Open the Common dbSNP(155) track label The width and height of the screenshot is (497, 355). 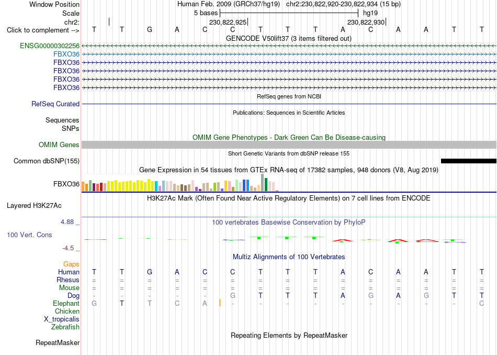(x=46, y=161)
